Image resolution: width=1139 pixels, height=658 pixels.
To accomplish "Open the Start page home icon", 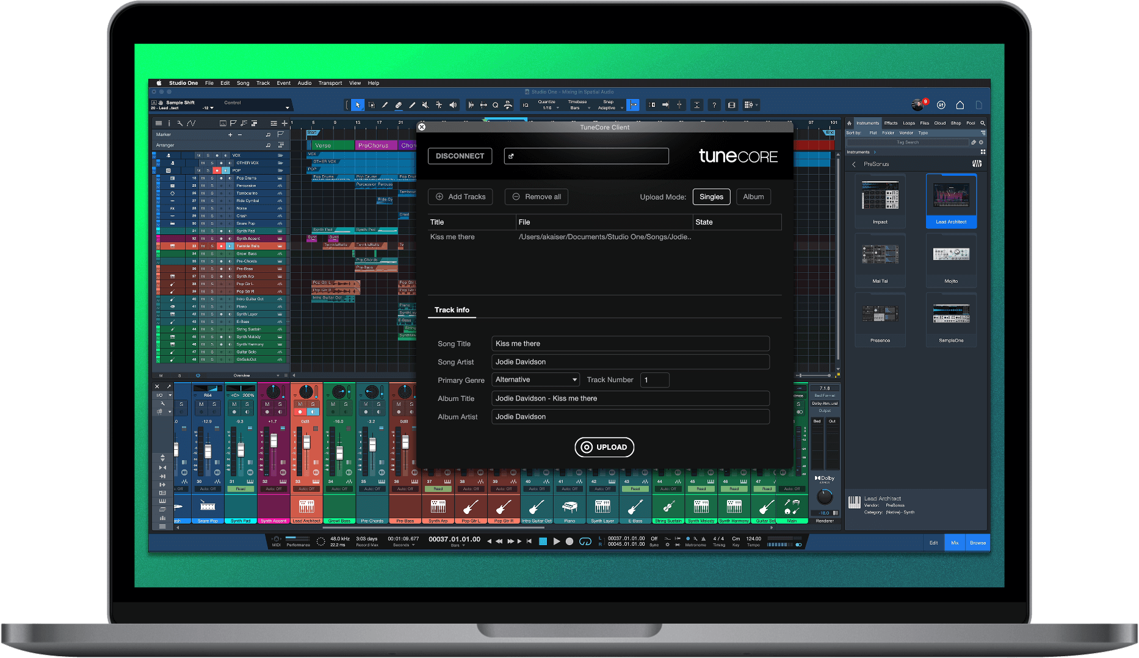I will click(960, 105).
